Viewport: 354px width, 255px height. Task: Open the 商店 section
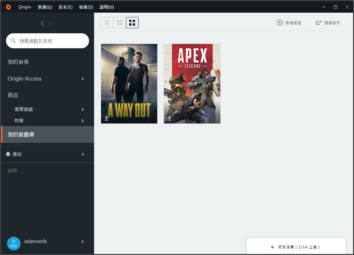point(13,95)
